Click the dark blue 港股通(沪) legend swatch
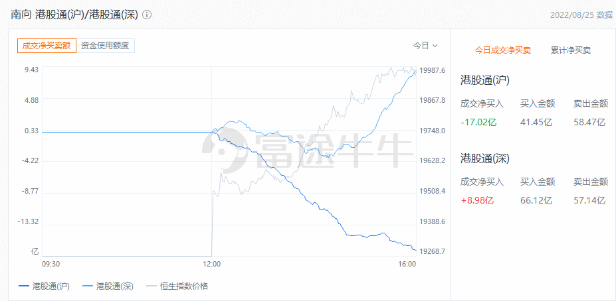616x301 pixels. tap(24, 286)
